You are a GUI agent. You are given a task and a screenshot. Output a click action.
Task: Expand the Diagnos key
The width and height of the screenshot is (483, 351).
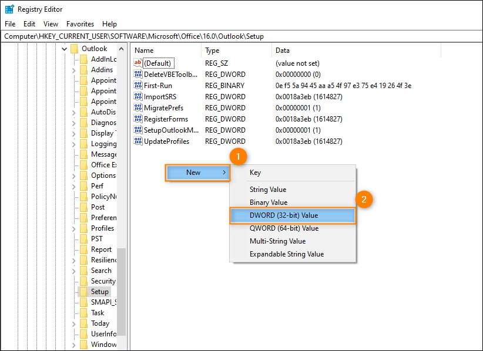73,123
